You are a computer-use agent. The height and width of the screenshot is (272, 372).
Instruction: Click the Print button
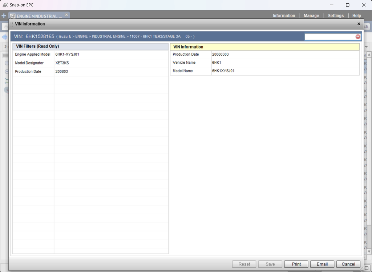(296, 264)
